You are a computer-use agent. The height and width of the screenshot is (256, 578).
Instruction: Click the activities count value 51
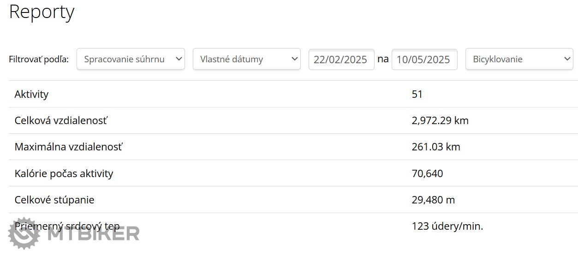coord(417,95)
